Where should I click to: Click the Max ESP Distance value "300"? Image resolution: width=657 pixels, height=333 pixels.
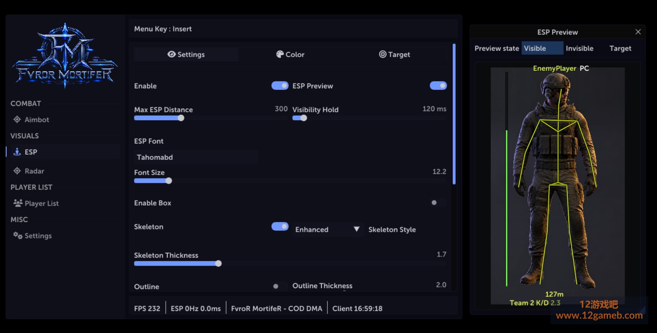click(281, 109)
